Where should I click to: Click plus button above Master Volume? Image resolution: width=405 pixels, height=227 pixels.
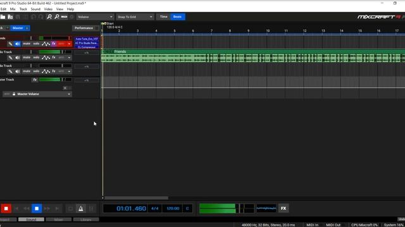point(65,88)
